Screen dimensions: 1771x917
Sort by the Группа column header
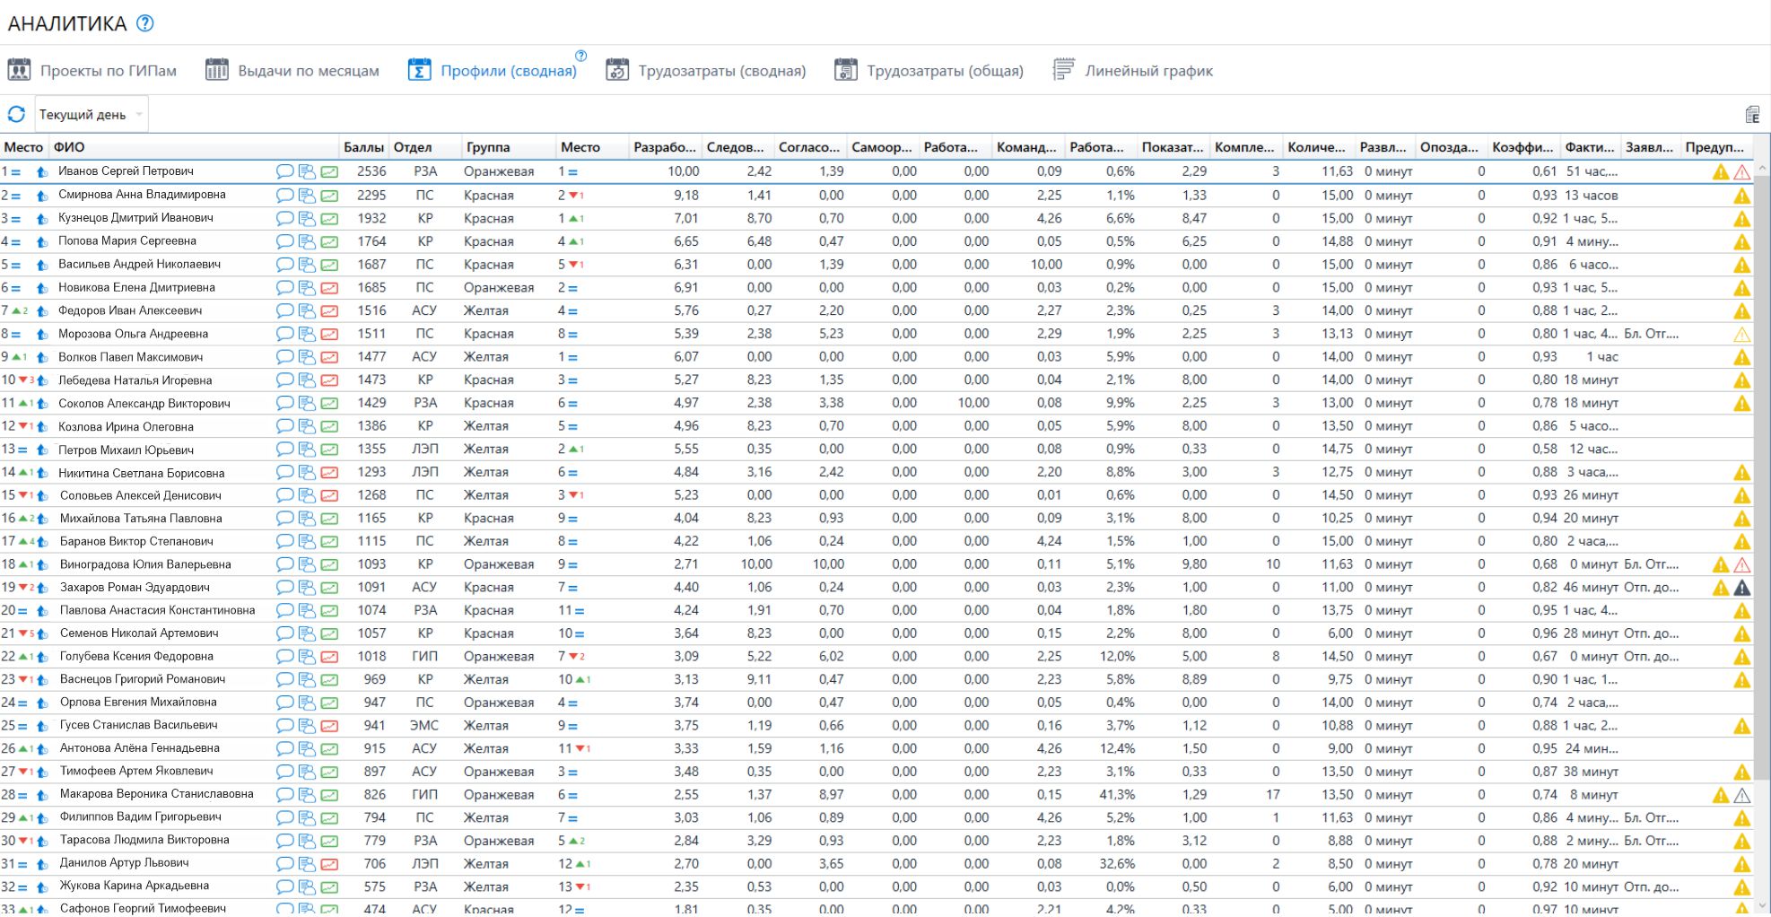[508, 147]
